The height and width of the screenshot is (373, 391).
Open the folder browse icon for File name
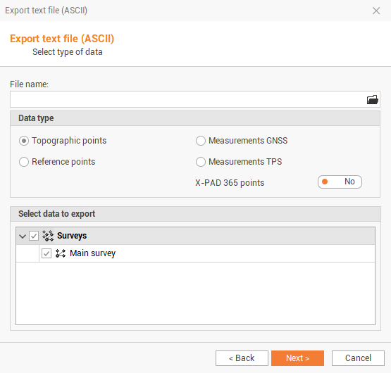tap(372, 100)
